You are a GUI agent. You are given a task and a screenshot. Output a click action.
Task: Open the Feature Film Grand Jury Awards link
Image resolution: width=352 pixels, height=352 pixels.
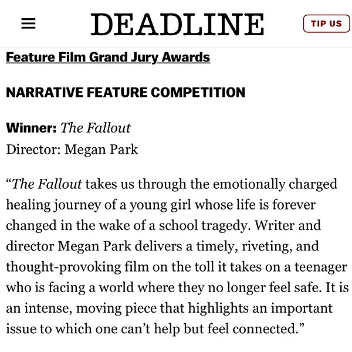coord(108,57)
